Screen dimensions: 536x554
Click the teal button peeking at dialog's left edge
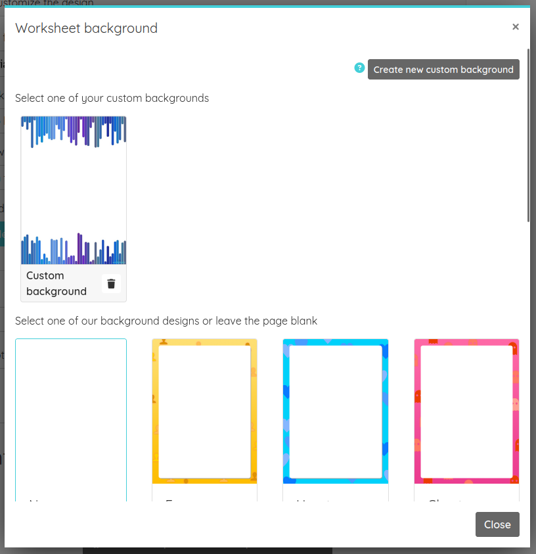click(3, 233)
